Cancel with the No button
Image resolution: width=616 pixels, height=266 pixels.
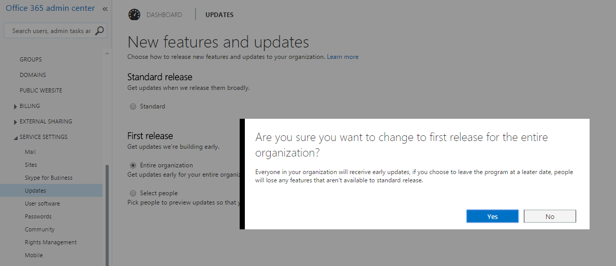click(x=550, y=216)
